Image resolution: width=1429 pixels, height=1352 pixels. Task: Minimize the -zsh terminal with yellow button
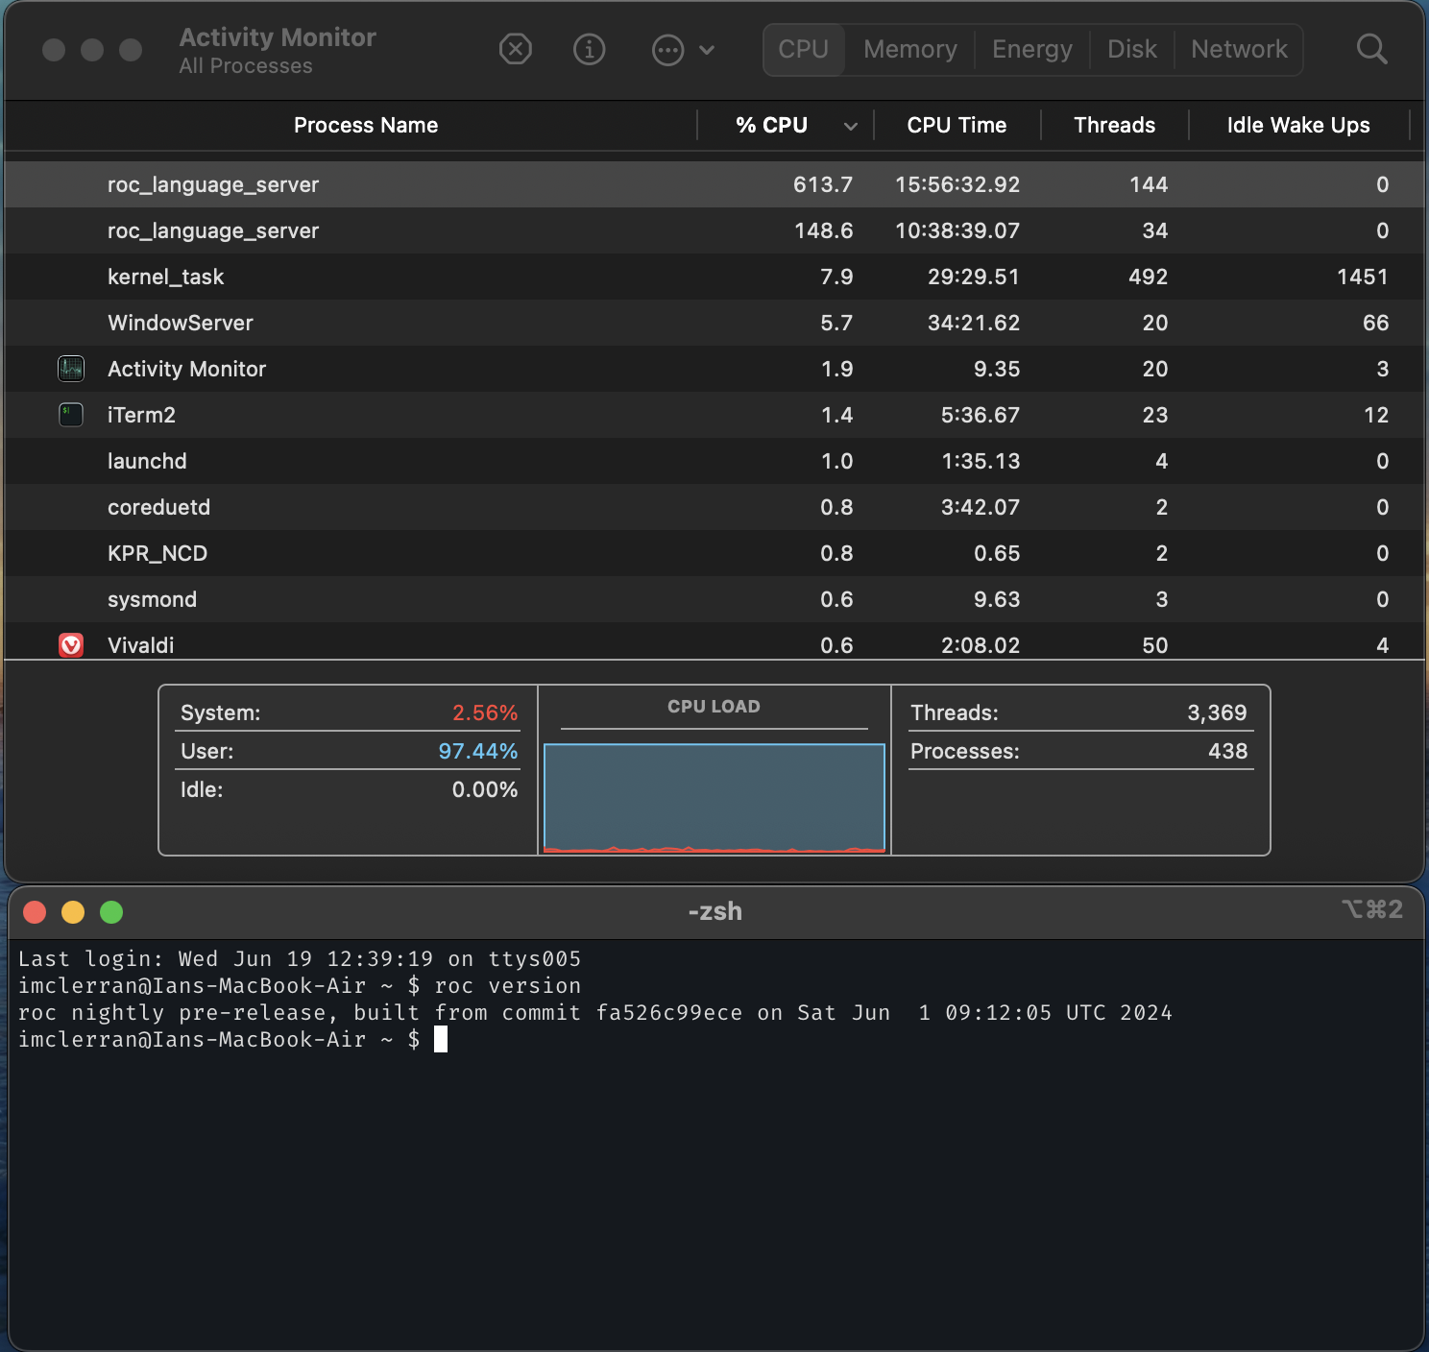coord(73,912)
